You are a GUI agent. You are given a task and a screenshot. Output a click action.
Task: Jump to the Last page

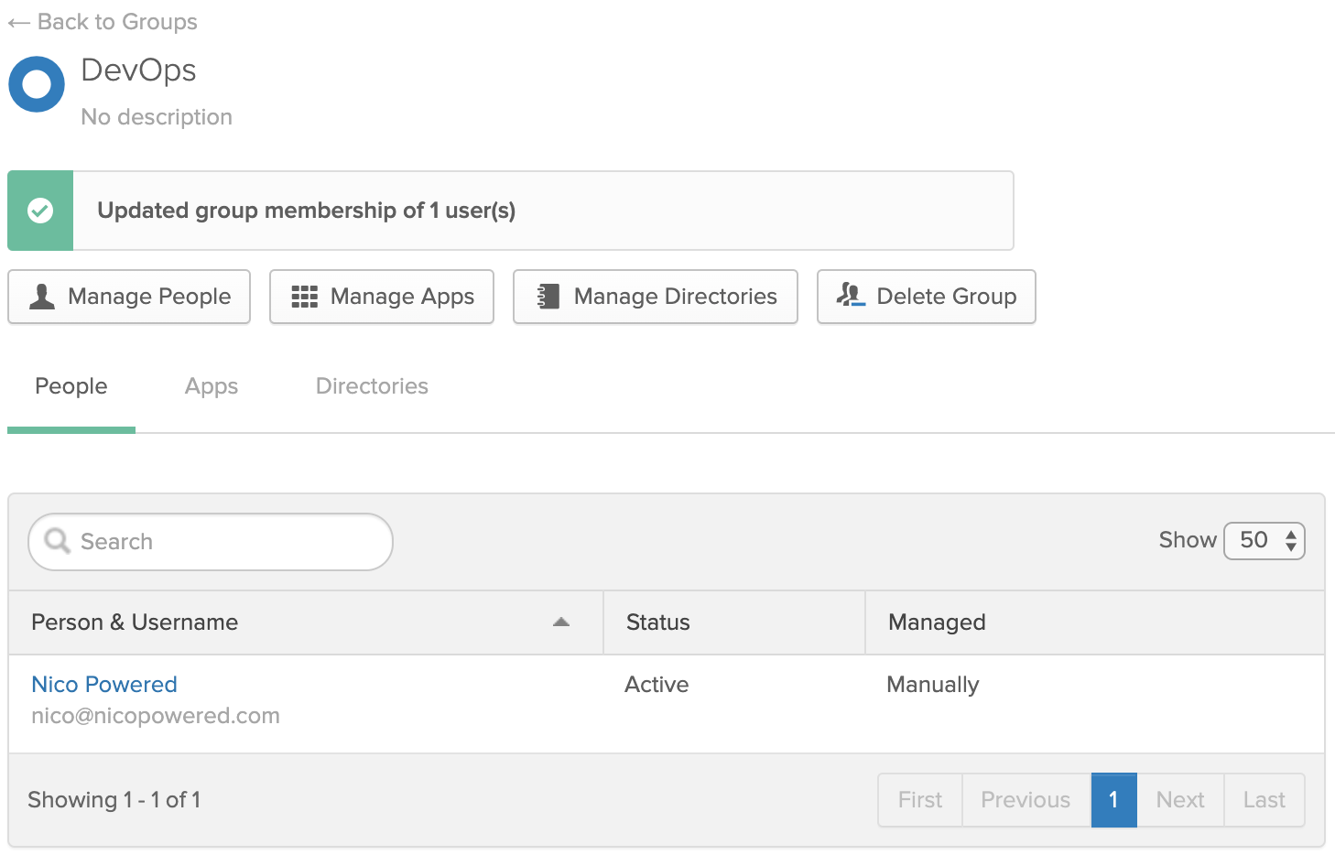(x=1264, y=800)
